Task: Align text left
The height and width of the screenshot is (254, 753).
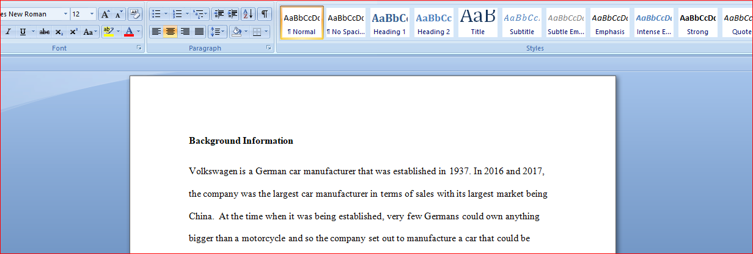Action: (156, 32)
